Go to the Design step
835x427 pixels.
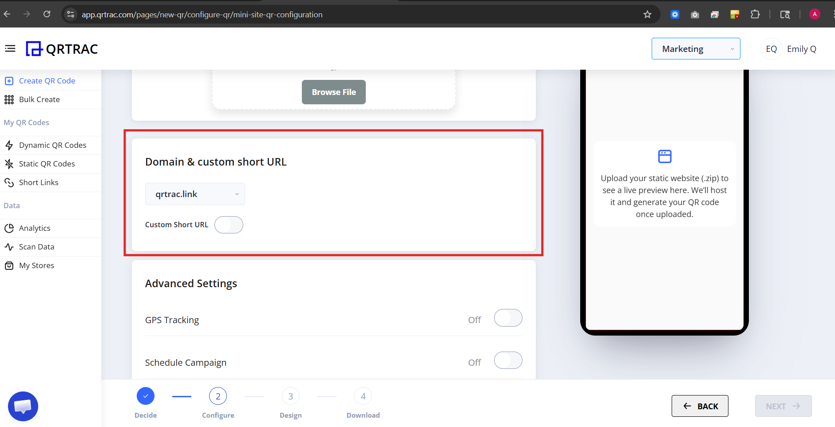(x=290, y=396)
